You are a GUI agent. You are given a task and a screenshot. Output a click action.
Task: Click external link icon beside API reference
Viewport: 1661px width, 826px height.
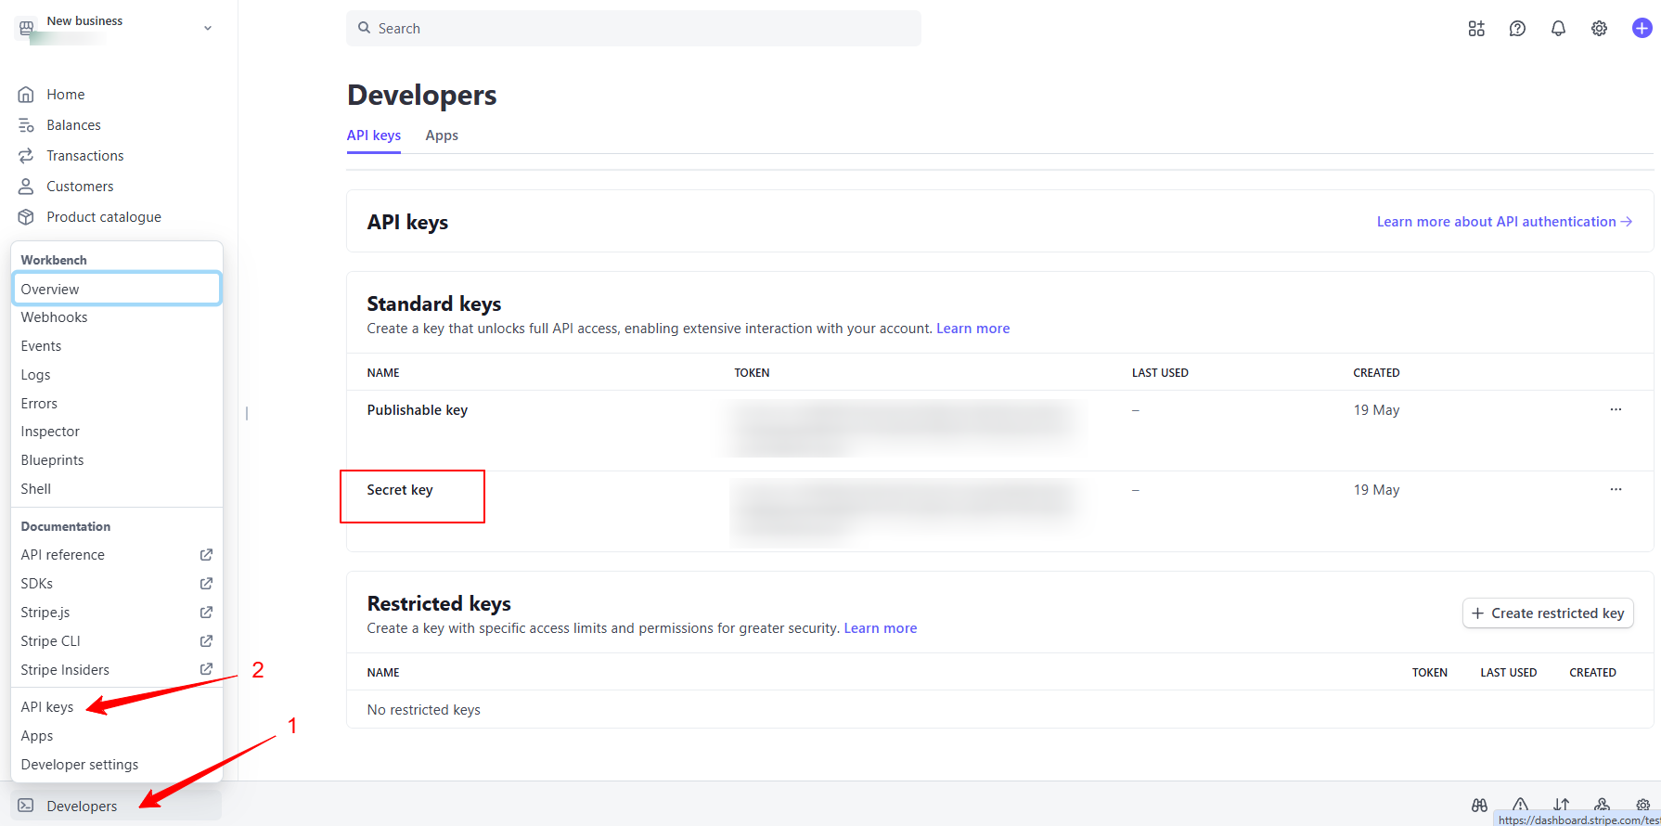(x=206, y=555)
